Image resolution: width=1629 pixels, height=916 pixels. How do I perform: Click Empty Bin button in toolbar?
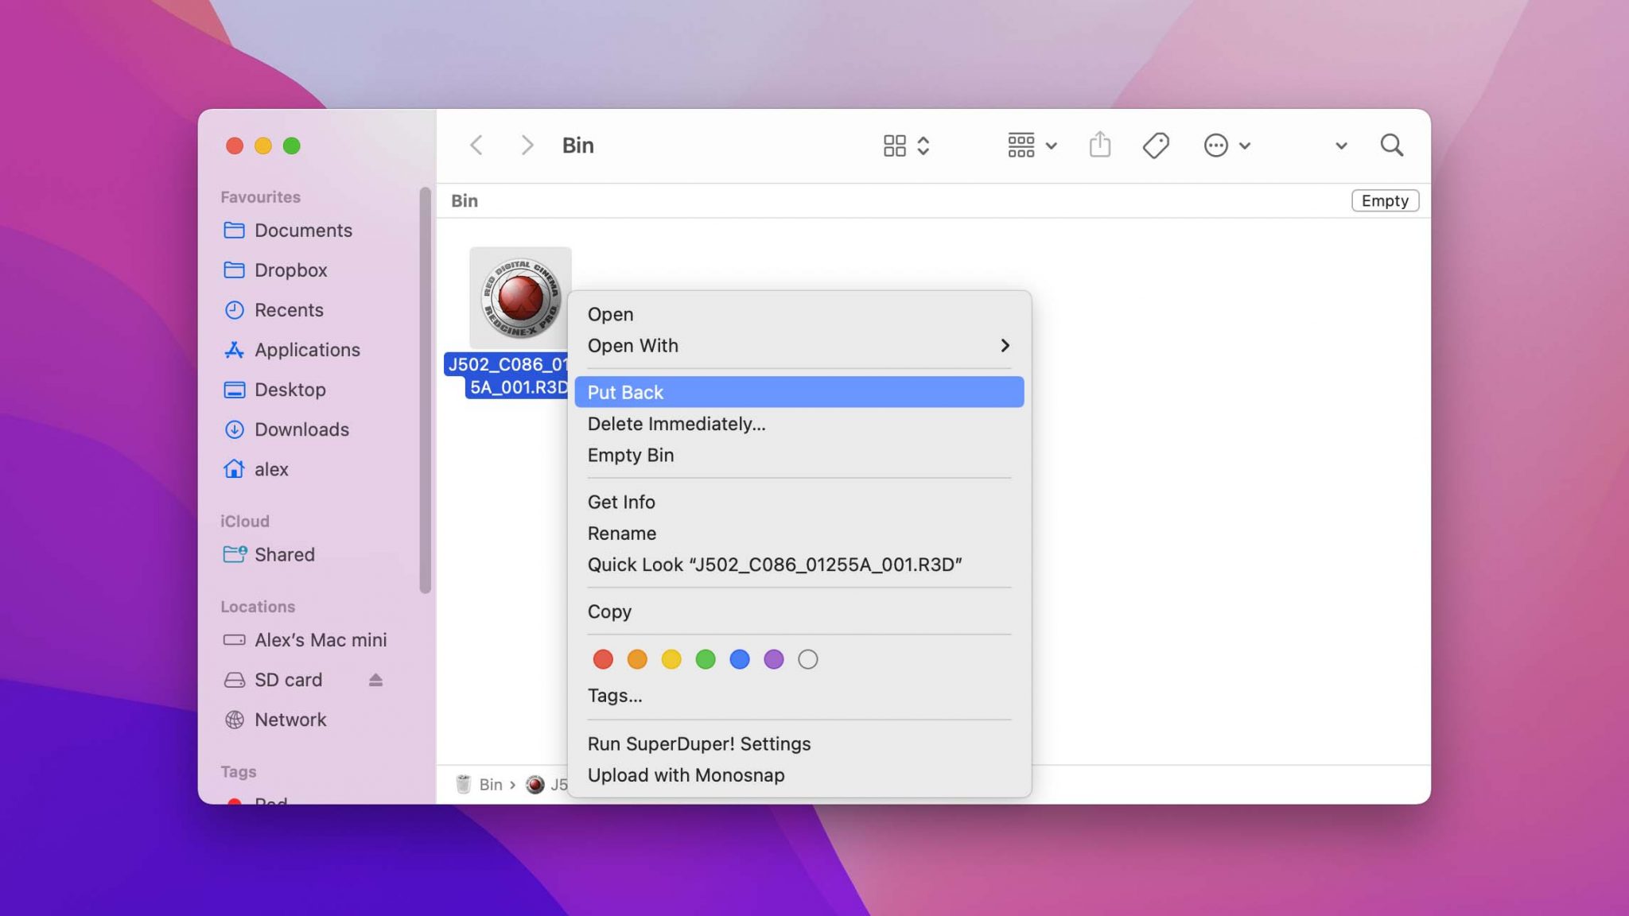point(1384,200)
